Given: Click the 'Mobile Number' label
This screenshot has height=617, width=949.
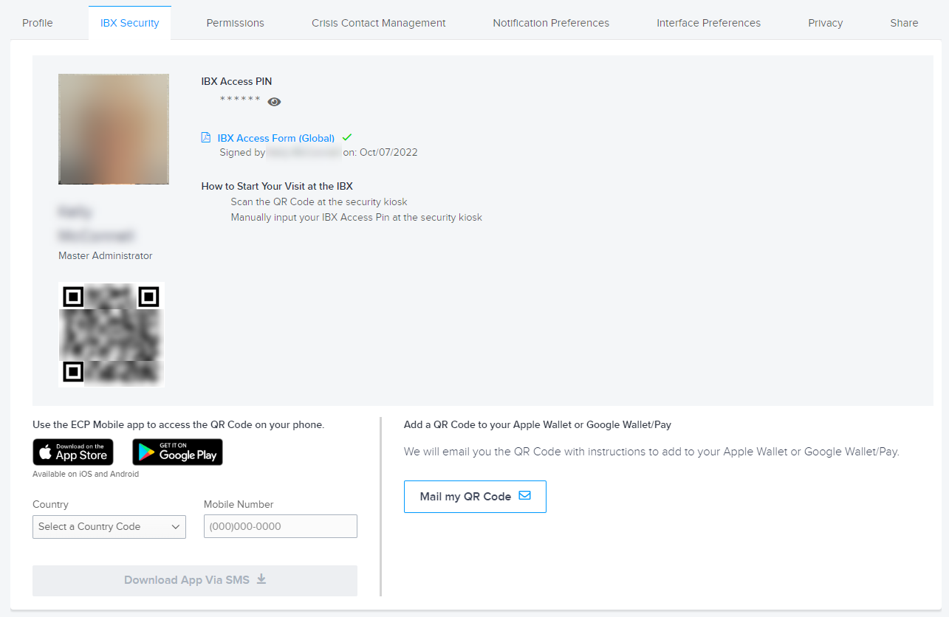Looking at the screenshot, I should click(239, 504).
